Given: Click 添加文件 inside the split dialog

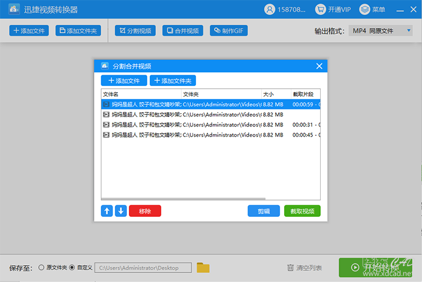Looking at the screenshot, I should 124,80.
